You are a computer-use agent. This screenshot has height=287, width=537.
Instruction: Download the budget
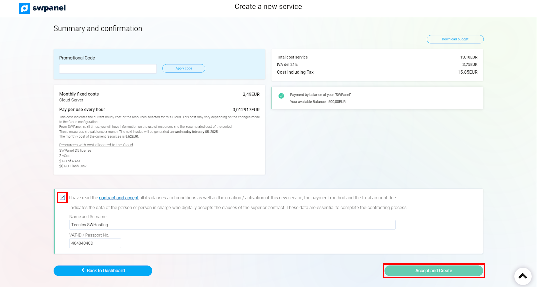[x=455, y=39]
